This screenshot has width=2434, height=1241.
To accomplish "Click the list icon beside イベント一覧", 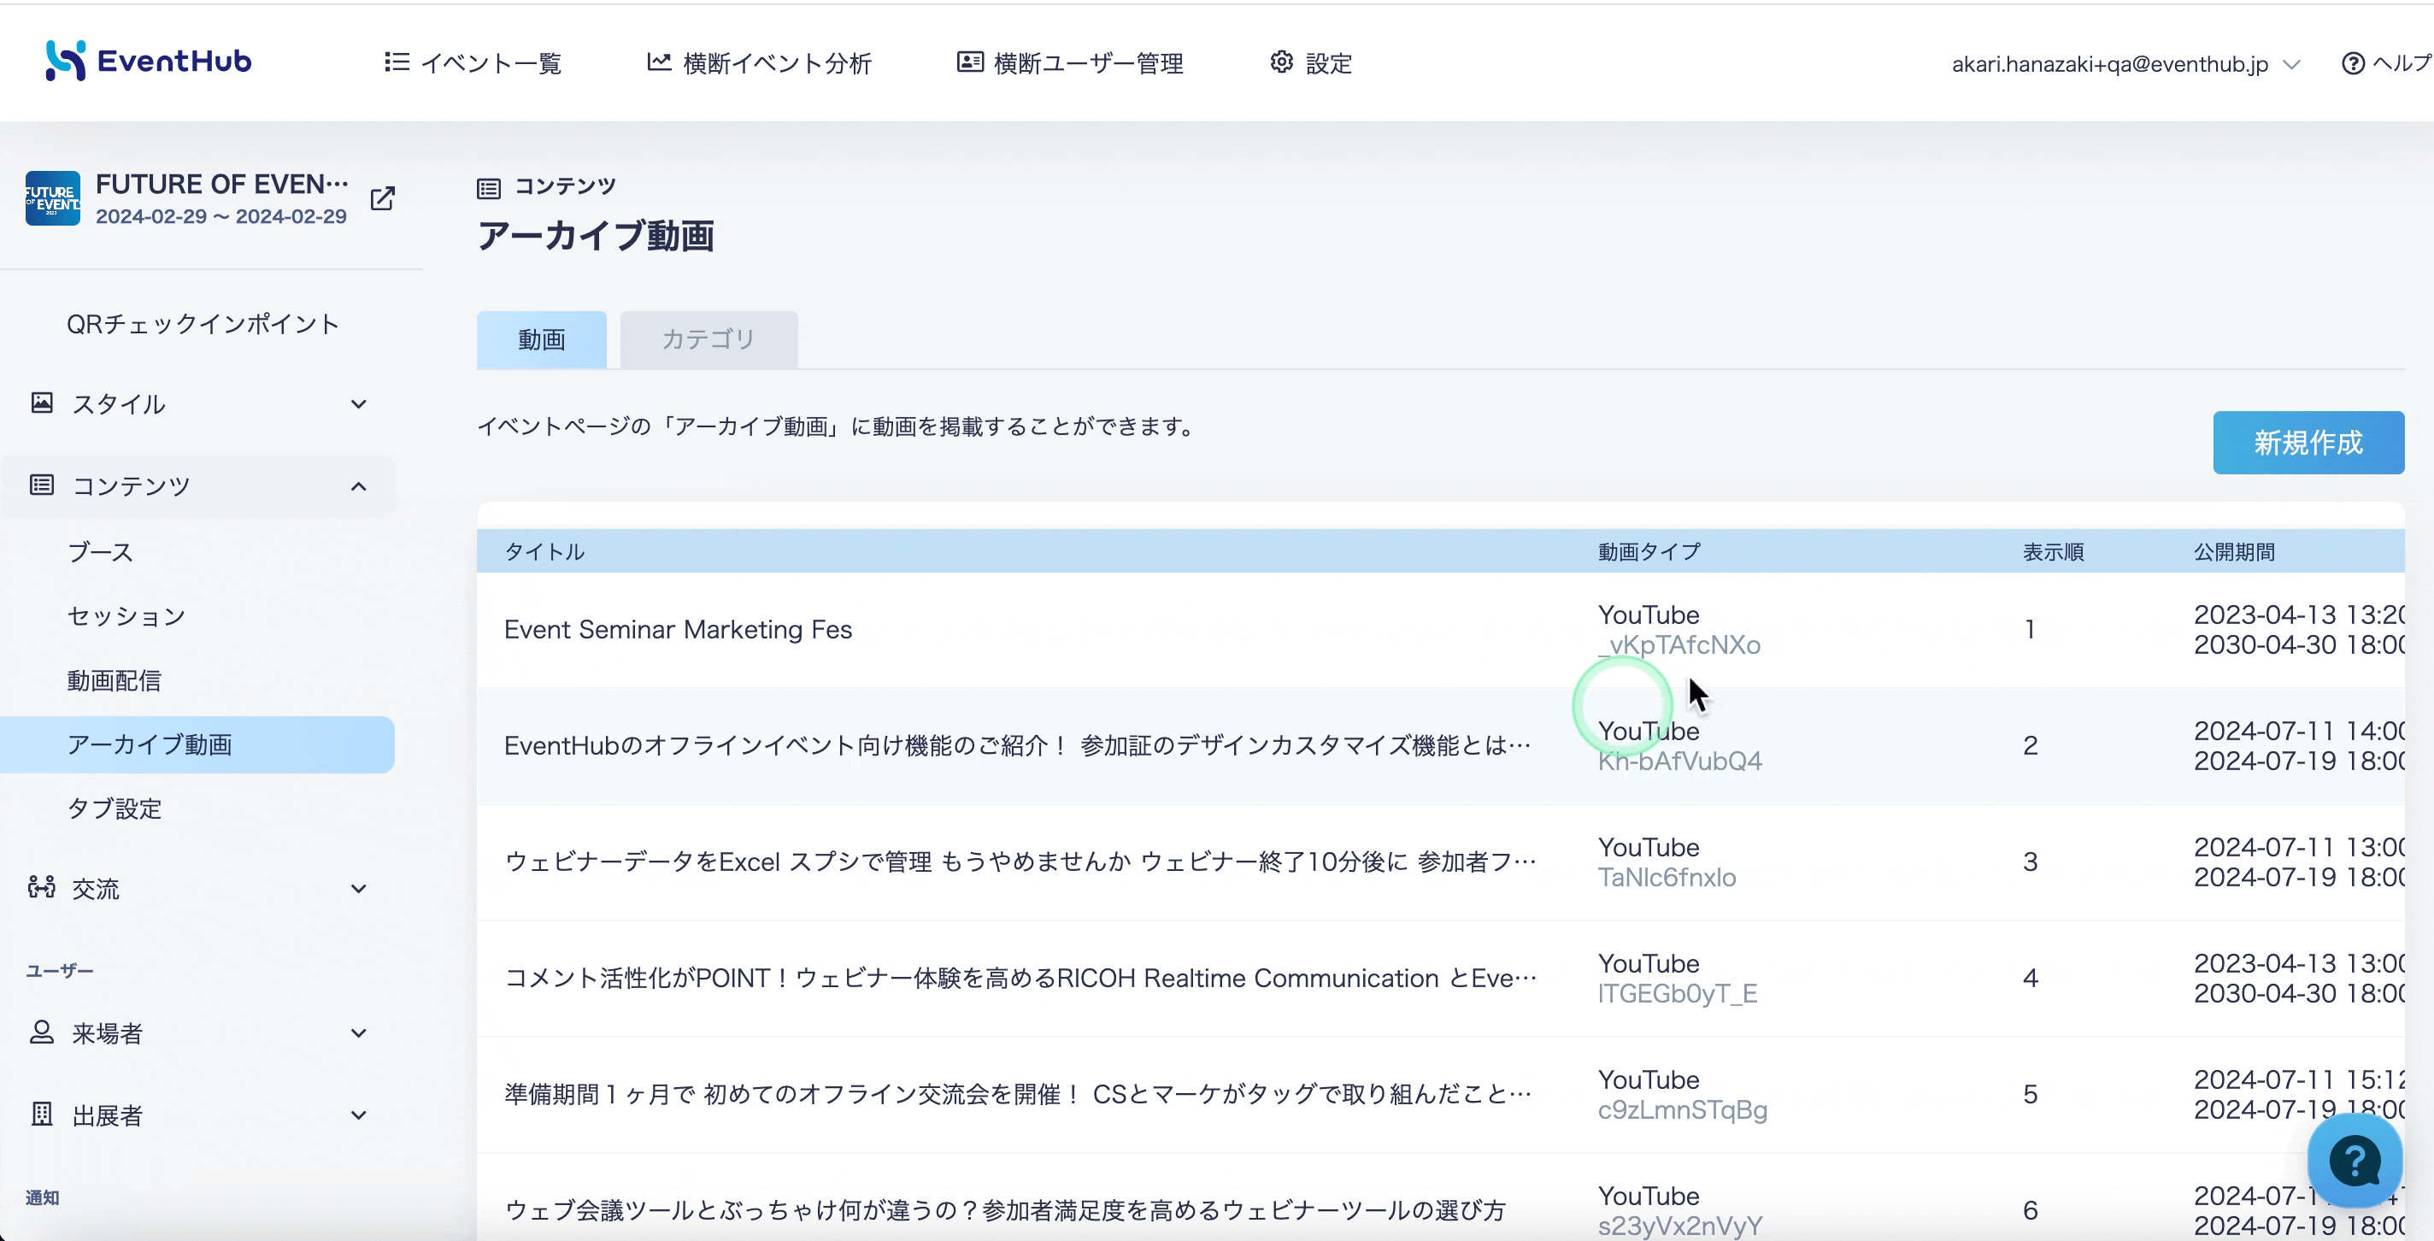I will click(397, 62).
